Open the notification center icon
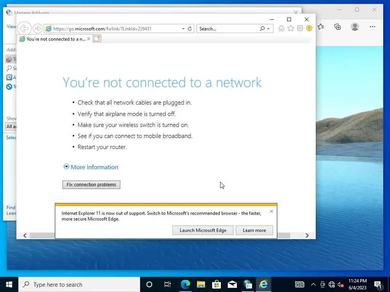 (x=378, y=284)
